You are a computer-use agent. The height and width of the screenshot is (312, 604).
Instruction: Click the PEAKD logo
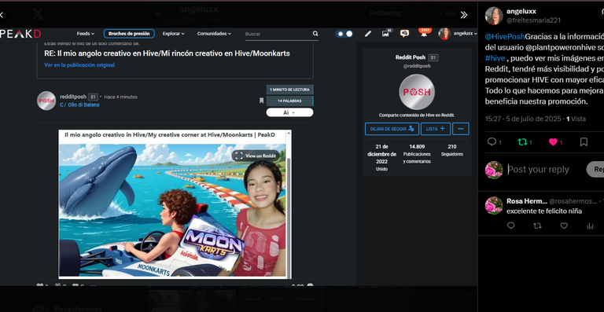coord(20,34)
